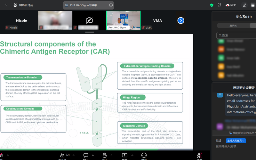The height and width of the screenshot is (160, 256).
Task: Click the T CELL label on diagram
Action: pyautogui.click(x=84, y=133)
